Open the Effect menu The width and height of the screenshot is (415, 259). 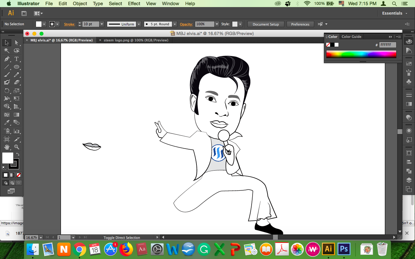coord(134,4)
